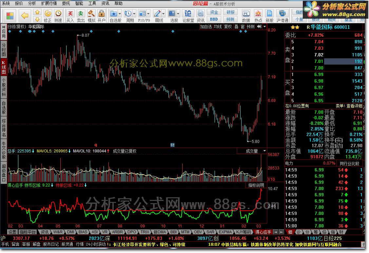This screenshot has height=253, width=369.
Task: Select the TRIX indicator tab
Action: coord(145,232)
